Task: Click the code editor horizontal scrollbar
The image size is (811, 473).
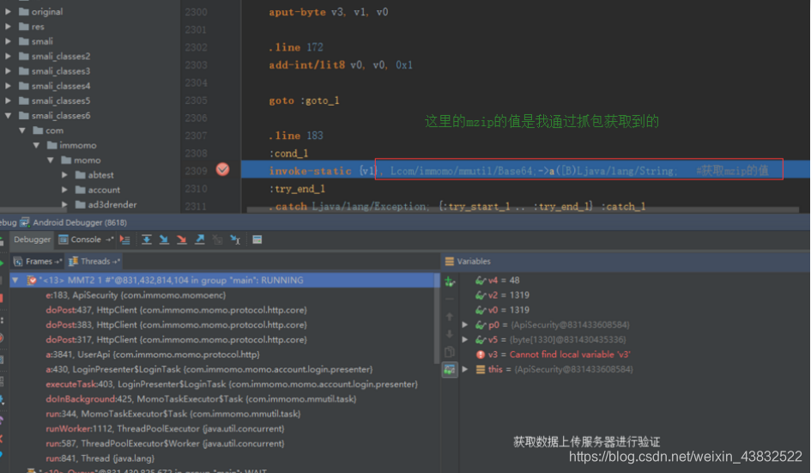Action: point(523,209)
